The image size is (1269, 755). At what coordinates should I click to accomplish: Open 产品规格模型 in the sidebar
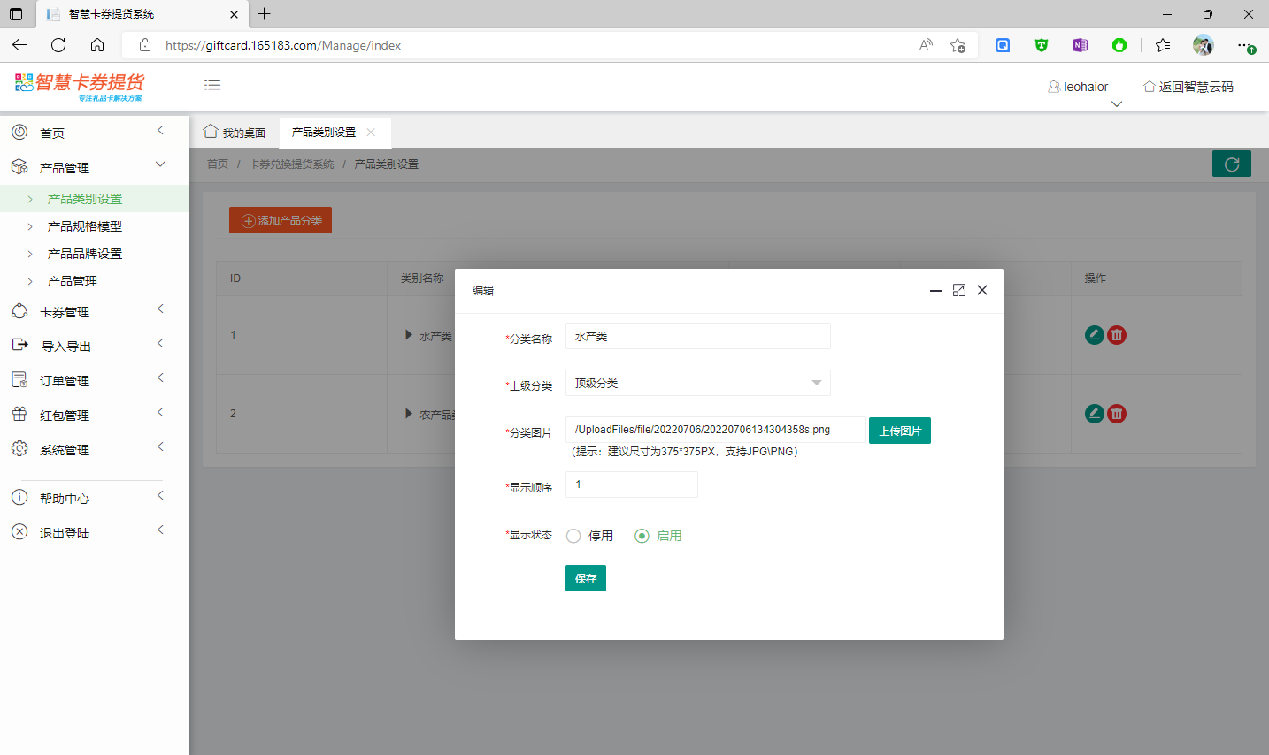pyautogui.click(x=85, y=226)
